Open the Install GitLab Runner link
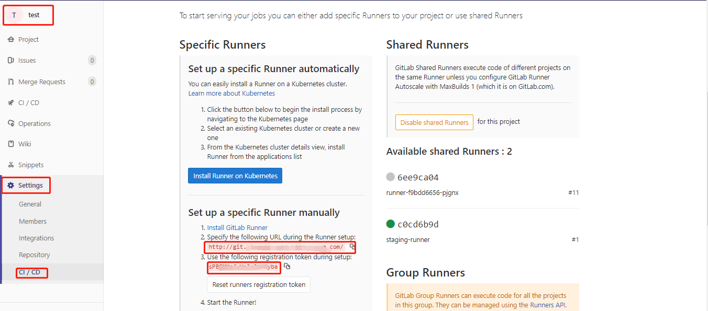Image resolution: width=708 pixels, height=311 pixels. point(237,228)
